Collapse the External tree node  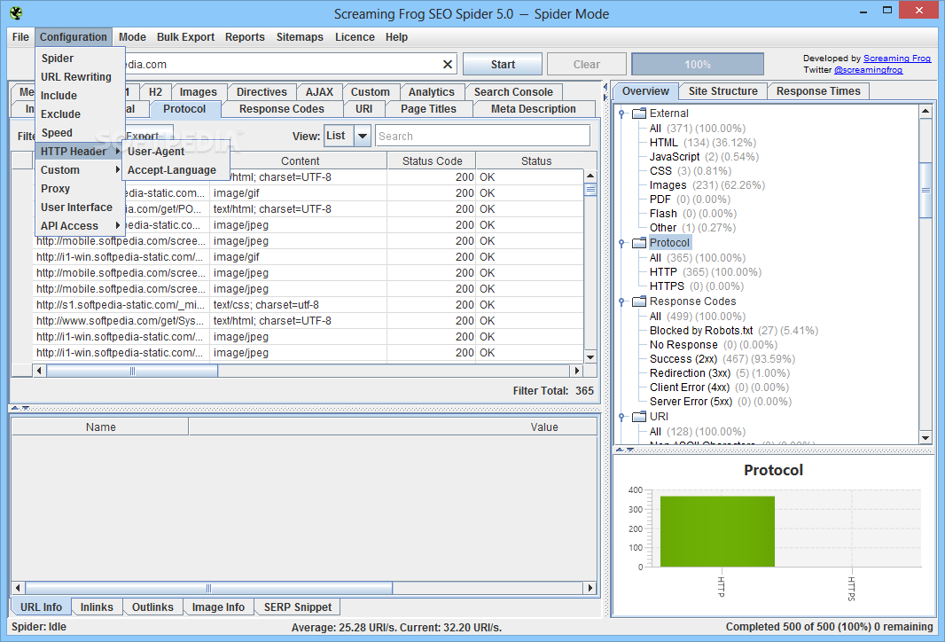point(621,114)
